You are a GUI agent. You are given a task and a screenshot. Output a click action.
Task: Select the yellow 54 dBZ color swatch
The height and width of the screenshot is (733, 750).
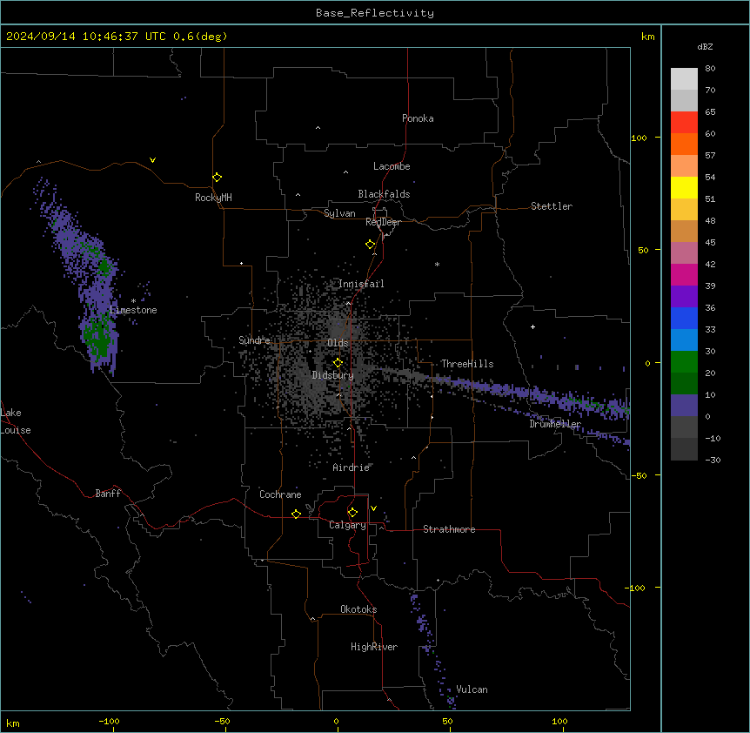[684, 187]
